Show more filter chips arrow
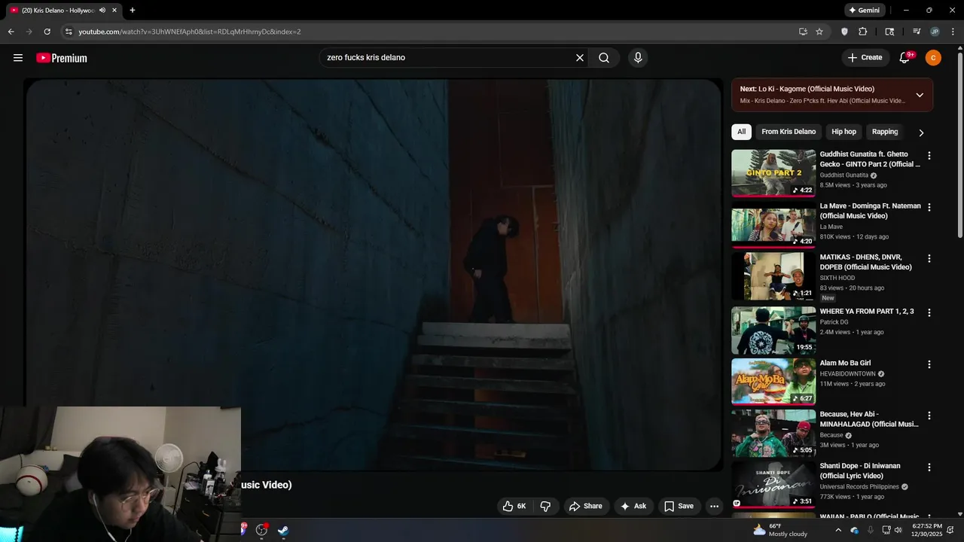The height and width of the screenshot is (542, 964). point(921,132)
